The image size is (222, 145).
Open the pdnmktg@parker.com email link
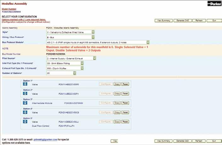pyautogui.click(x=45, y=139)
